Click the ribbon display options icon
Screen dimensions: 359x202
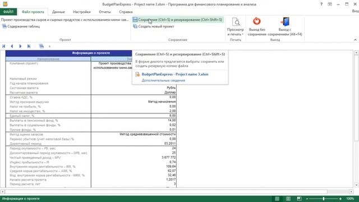pos(330,4)
